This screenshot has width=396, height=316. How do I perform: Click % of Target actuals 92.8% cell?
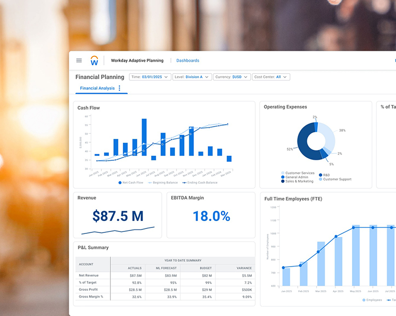pos(137,283)
